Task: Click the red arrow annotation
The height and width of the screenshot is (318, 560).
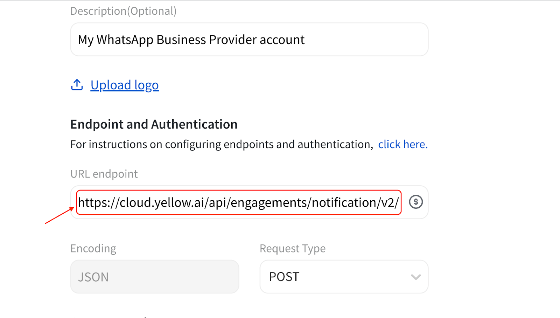Action: point(59,216)
